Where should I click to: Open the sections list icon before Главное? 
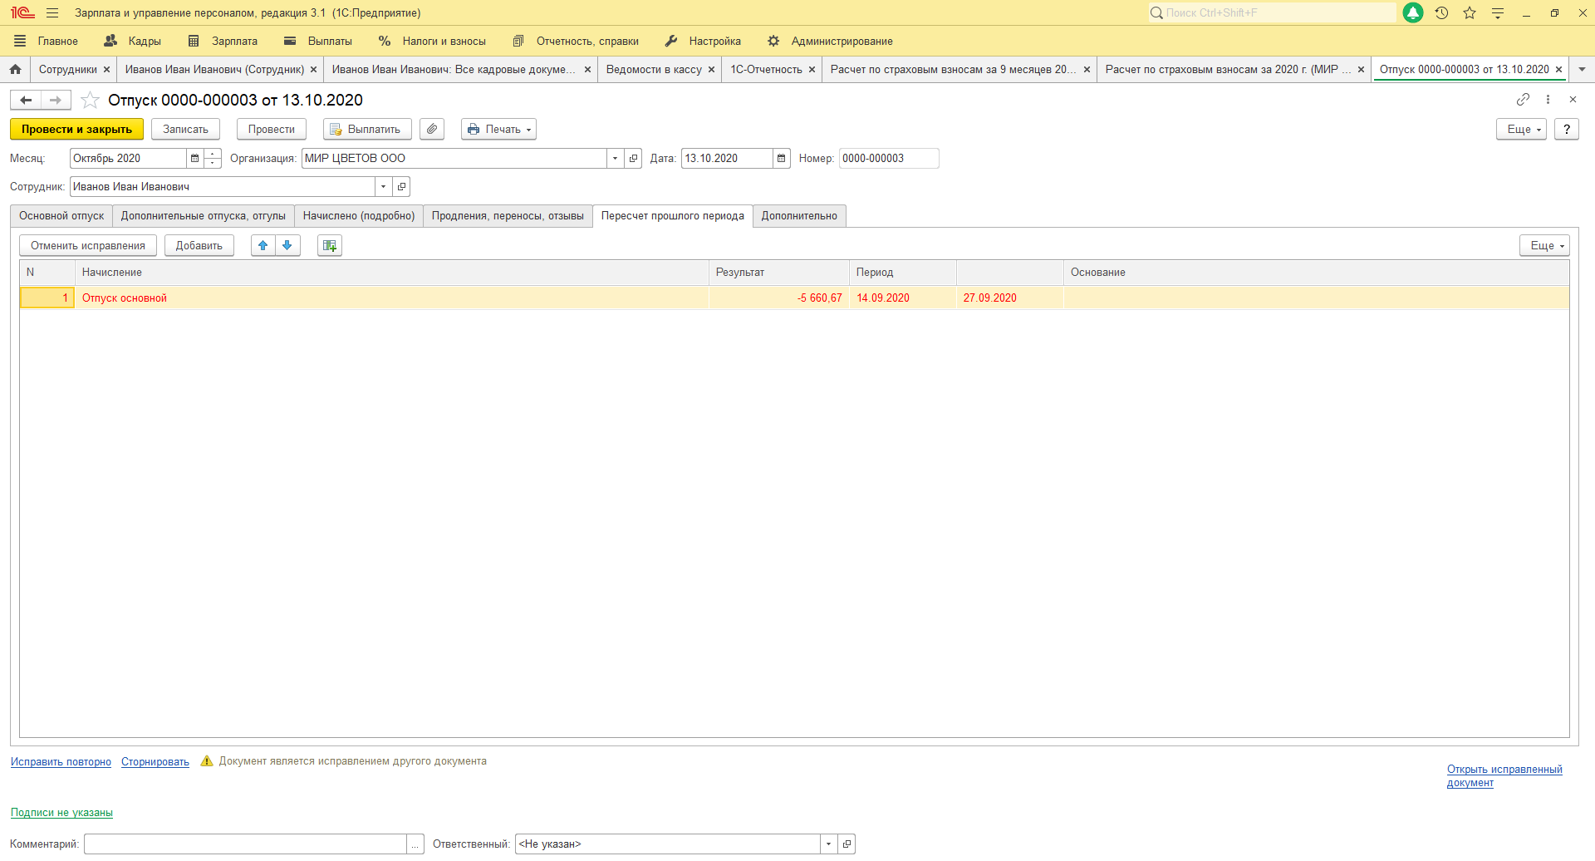[20, 41]
